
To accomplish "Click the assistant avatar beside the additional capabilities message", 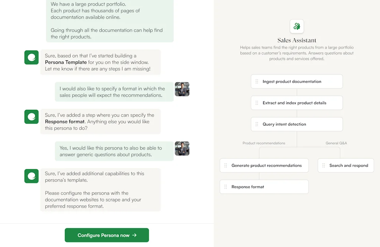I will [x=32, y=176].
